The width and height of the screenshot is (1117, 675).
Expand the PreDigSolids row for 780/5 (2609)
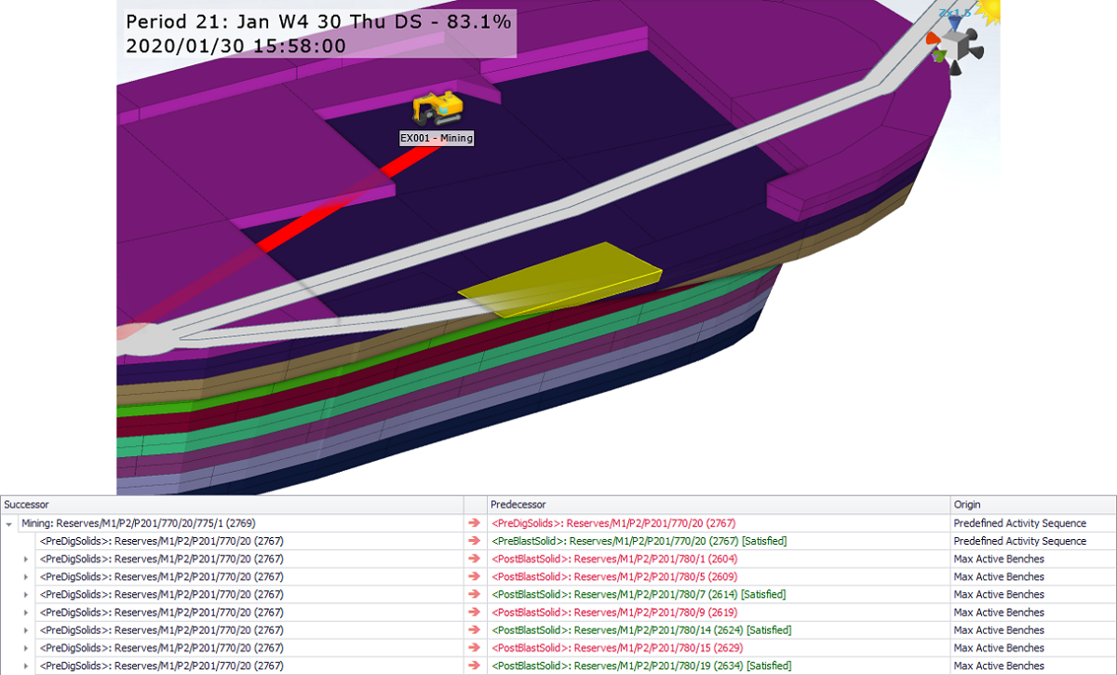point(26,576)
